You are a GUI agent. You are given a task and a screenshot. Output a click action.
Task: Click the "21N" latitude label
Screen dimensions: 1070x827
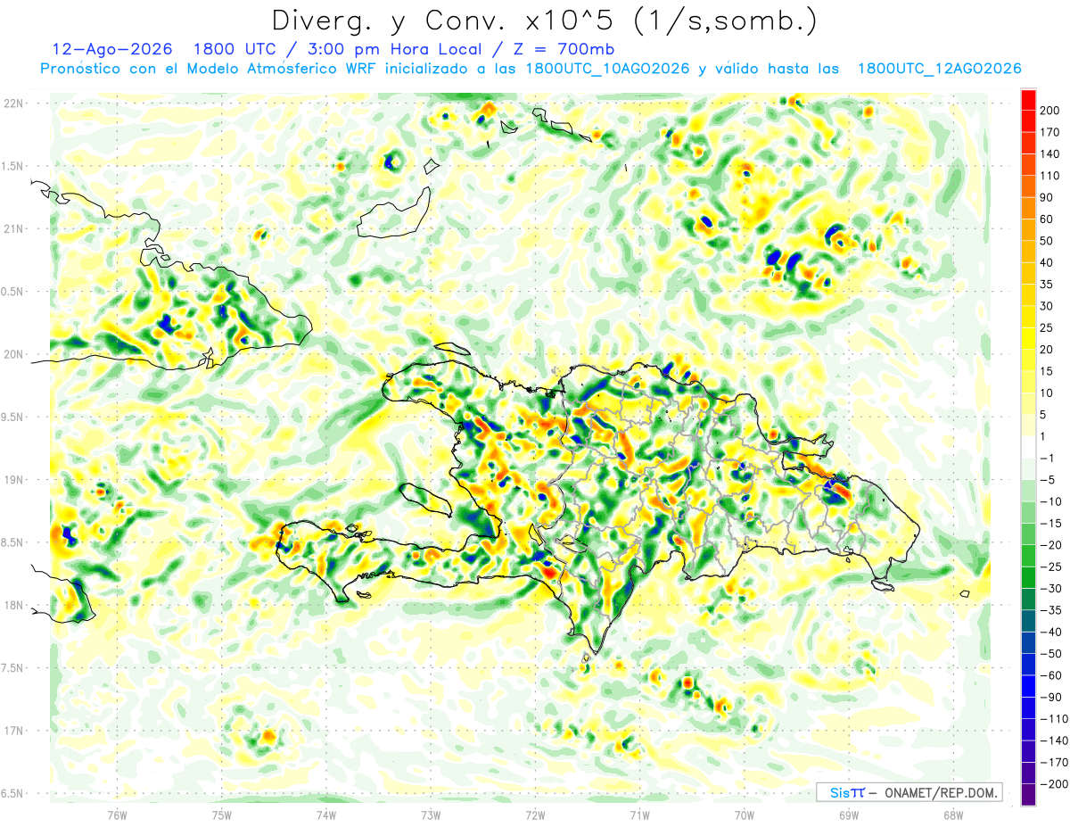12,228
